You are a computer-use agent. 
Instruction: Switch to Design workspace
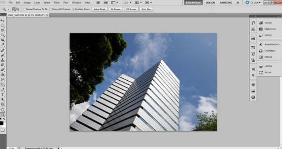[x=211, y=3]
